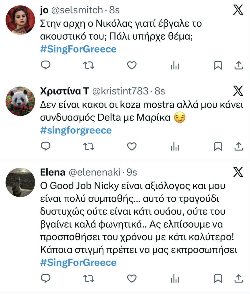The height and width of the screenshot is (294, 250).
Task: Repost jo's tweet
Action: [89, 66]
